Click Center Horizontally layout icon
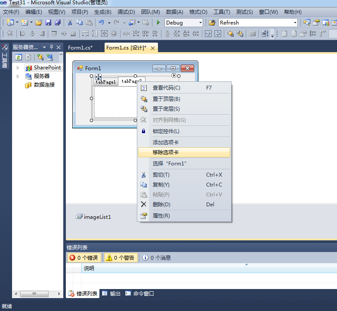337x311 pixels. click(208, 34)
